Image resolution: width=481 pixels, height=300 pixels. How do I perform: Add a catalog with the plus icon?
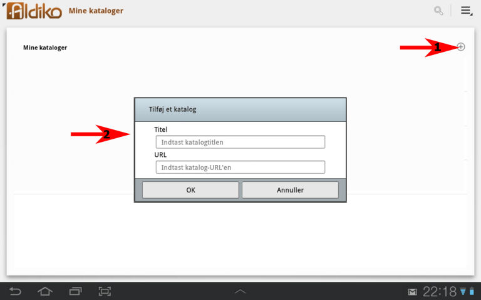click(461, 47)
